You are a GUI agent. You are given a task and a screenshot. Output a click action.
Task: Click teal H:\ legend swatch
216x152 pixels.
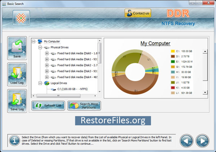click(173, 72)
